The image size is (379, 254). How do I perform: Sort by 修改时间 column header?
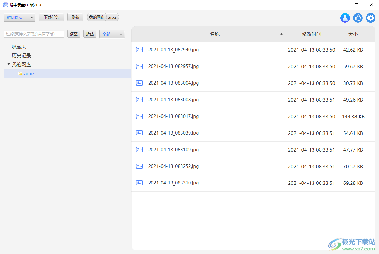tap(311, 34)
